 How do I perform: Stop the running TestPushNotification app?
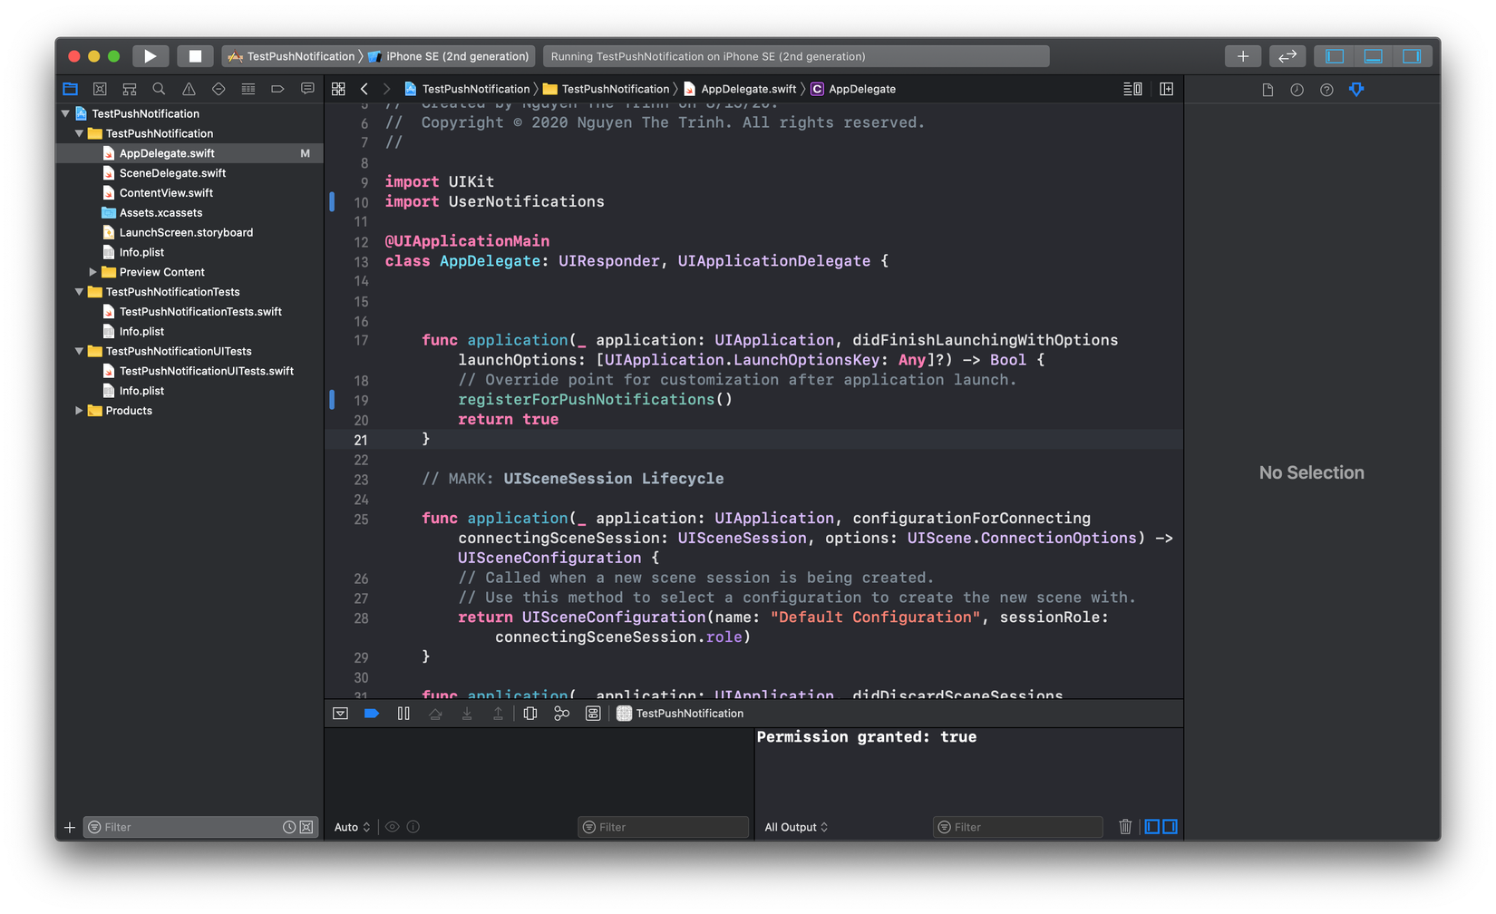pos(195,56)
